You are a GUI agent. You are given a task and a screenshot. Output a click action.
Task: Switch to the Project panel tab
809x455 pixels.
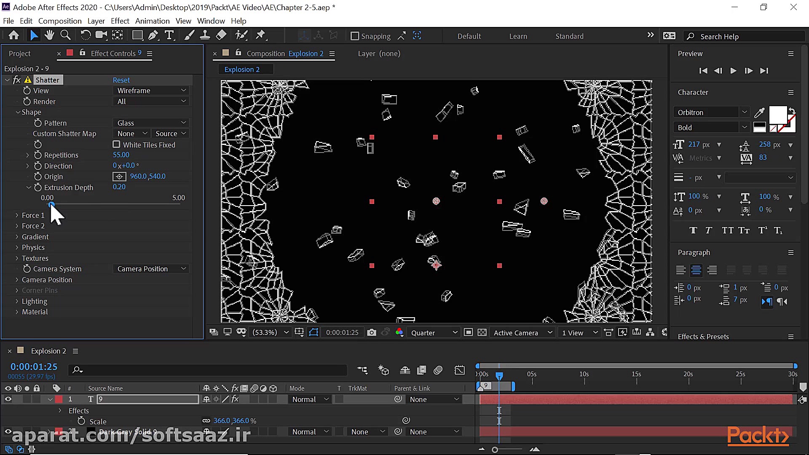19,54
